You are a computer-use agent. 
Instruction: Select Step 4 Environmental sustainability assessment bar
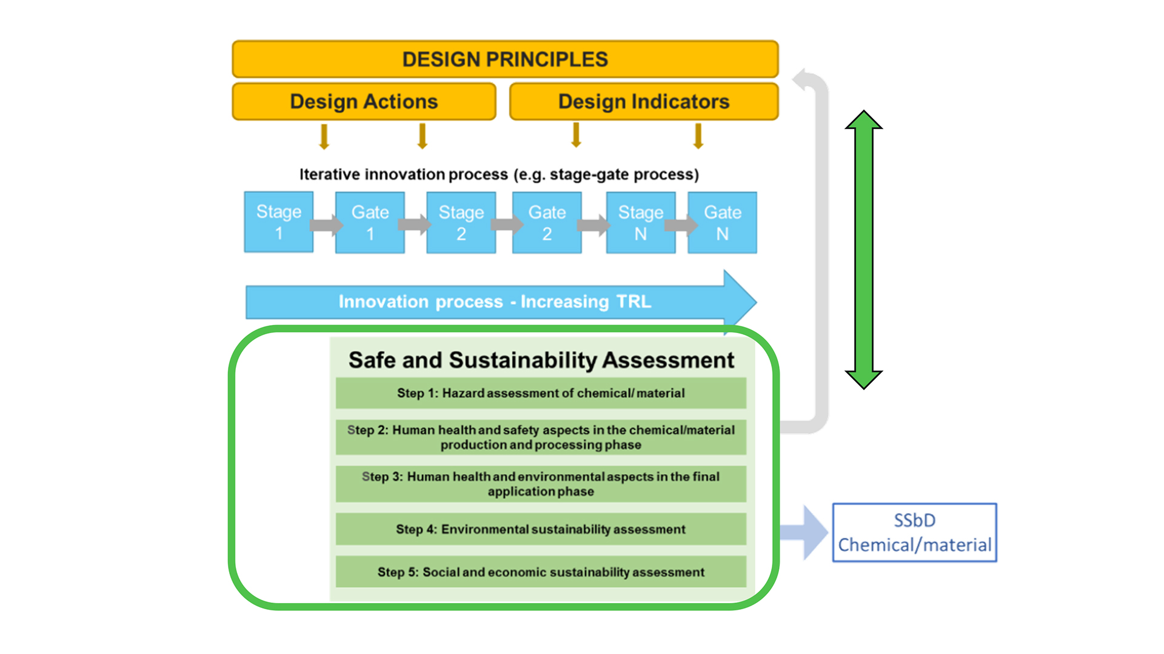pos(541,529)
